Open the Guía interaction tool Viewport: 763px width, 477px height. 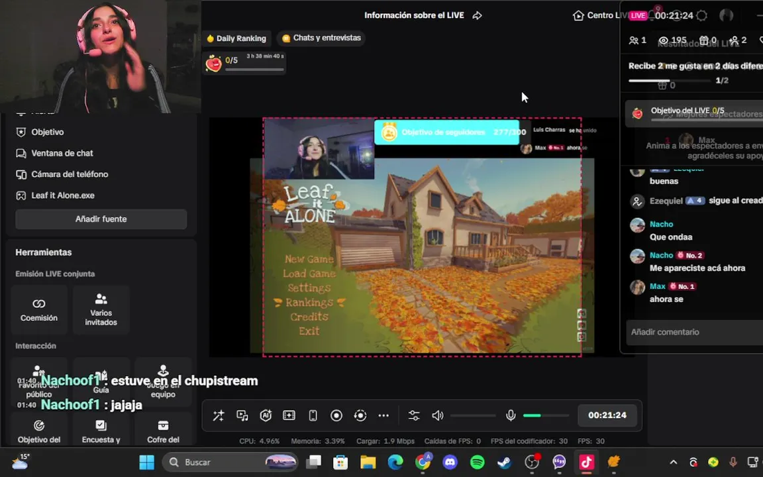[x=101, y=382]
